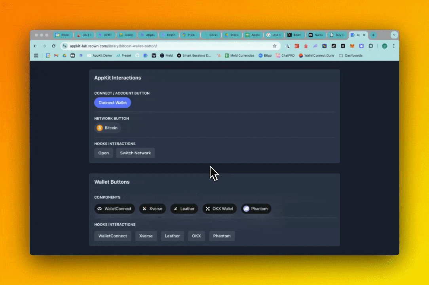The width and height of the screenshot is (429, 285).
Task: Click the browser forward arrow
Action: point(44,46)
